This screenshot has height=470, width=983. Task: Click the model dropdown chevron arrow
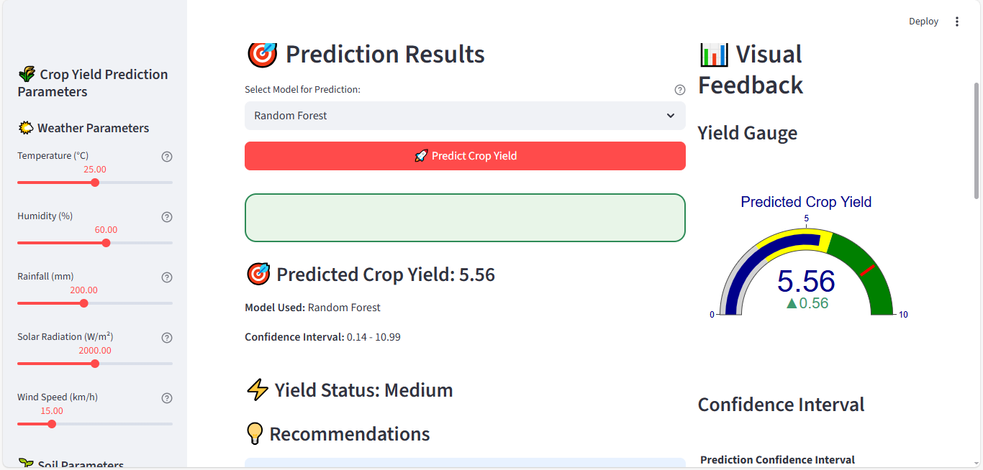point(671,116)
